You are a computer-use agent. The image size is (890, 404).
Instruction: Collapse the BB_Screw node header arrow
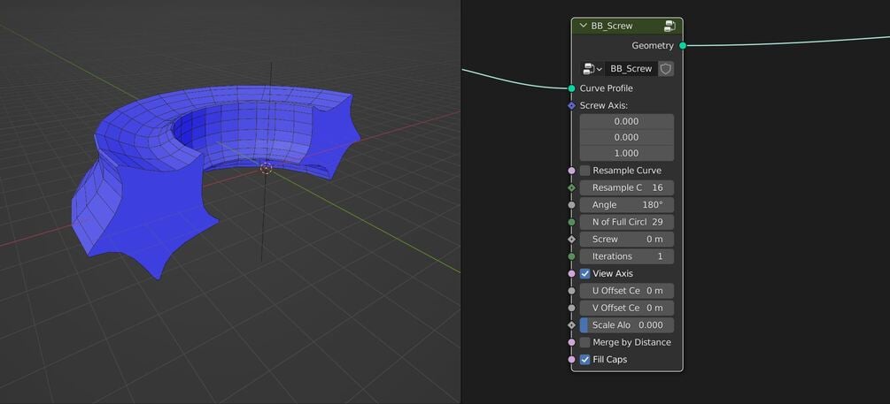[x=583, y=26]
